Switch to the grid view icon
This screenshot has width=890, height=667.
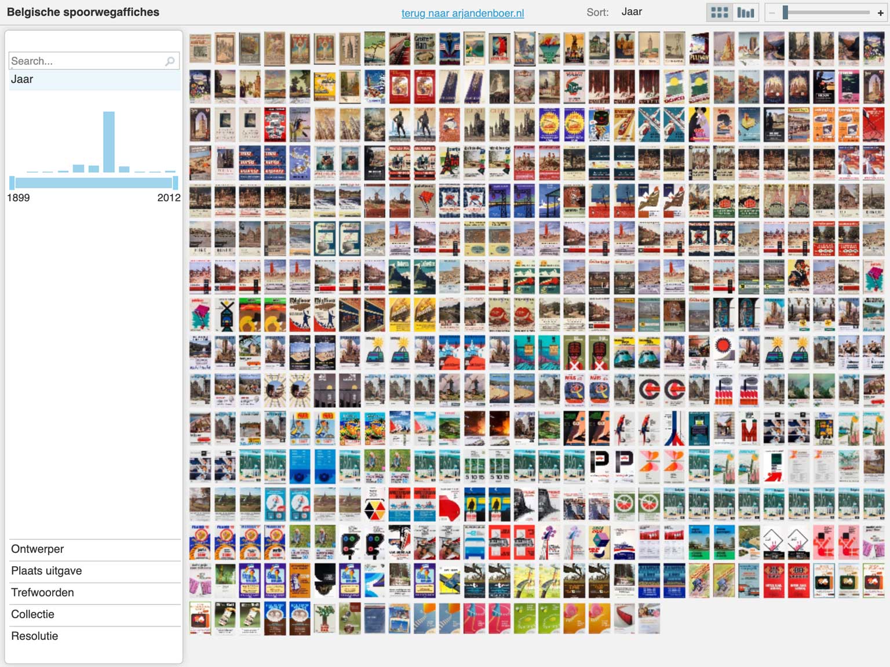tap(719, 12)
